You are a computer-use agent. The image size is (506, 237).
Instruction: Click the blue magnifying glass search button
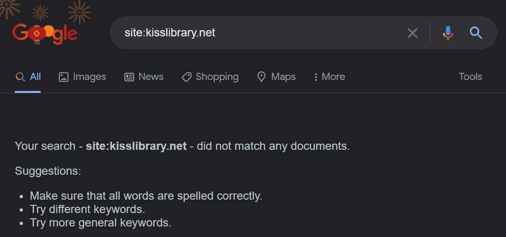[x=476, y=33]
